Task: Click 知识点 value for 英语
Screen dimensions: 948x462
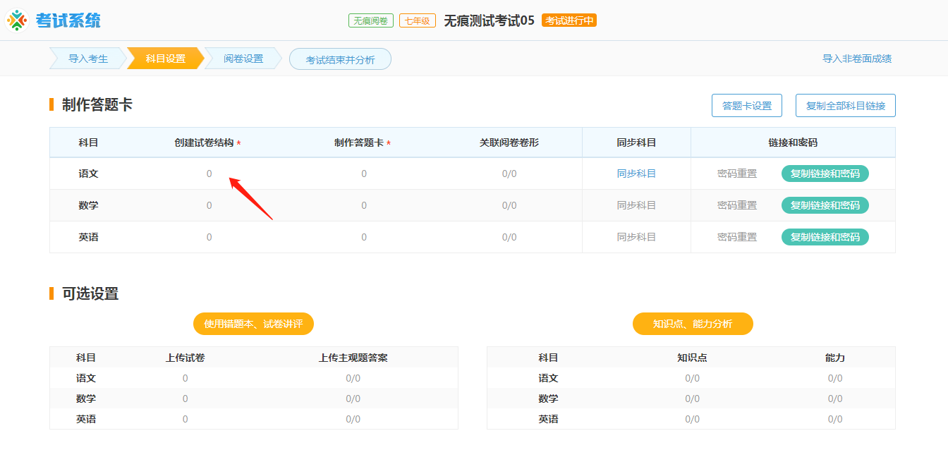Action: pyautogui.click(x=693, y=419)
